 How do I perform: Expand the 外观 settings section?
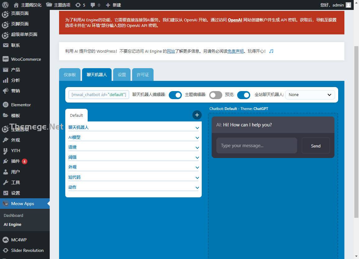[x=133, y=167]
